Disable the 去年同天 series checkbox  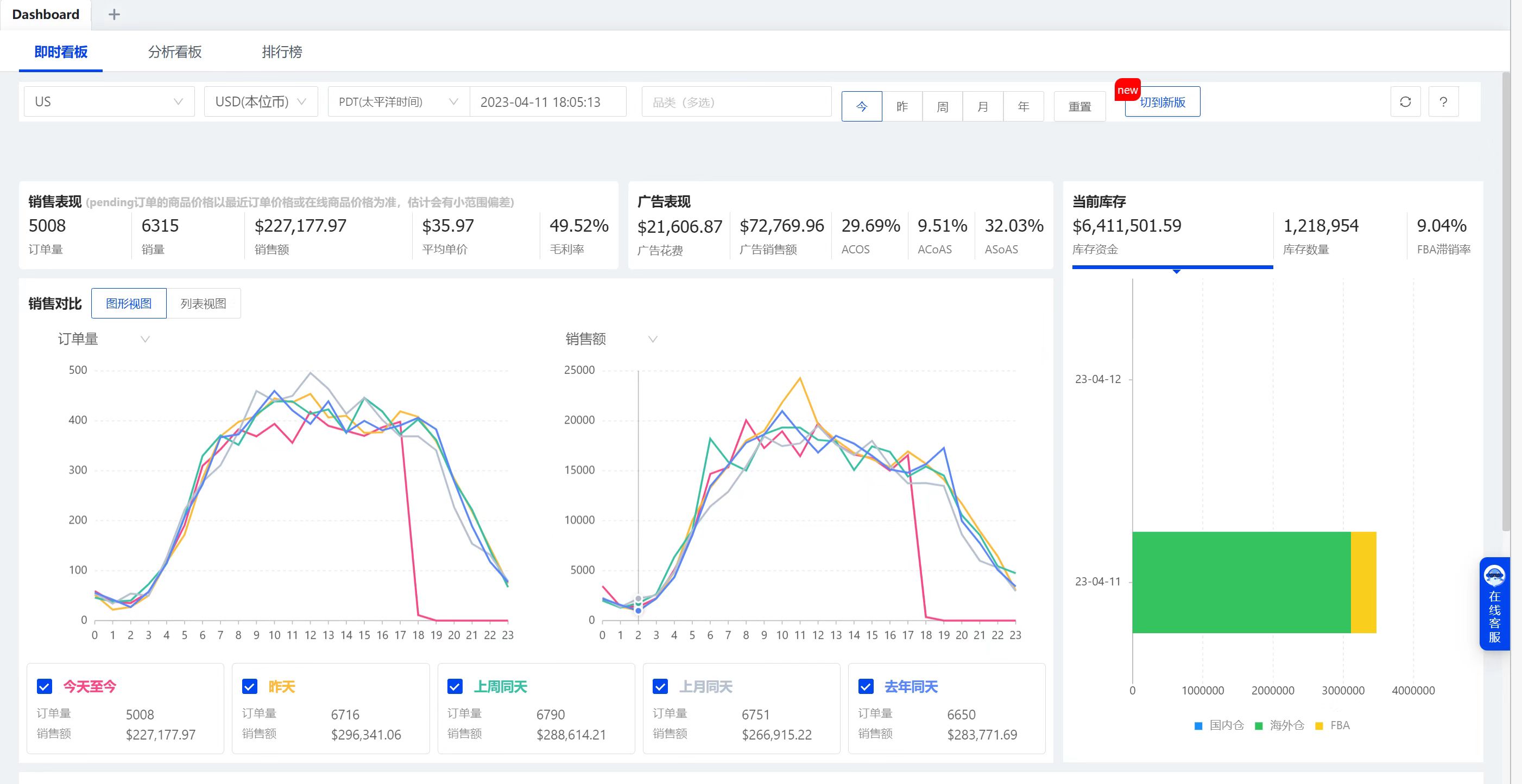pyautogui.click(x=866, y=686)
